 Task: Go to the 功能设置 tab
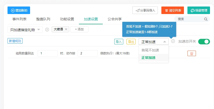(67, 19)
